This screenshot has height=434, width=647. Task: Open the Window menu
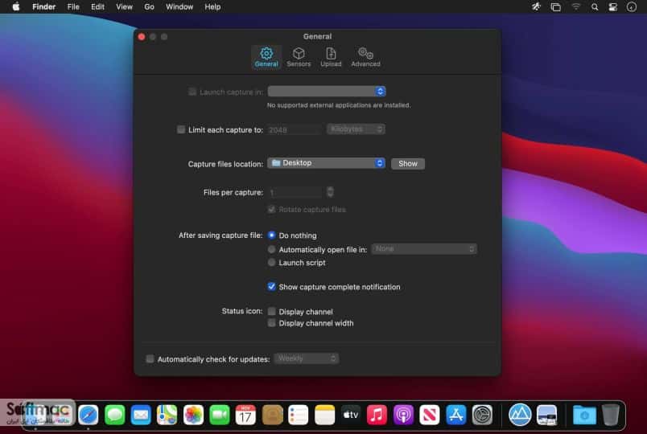click(x=179, y=6)
